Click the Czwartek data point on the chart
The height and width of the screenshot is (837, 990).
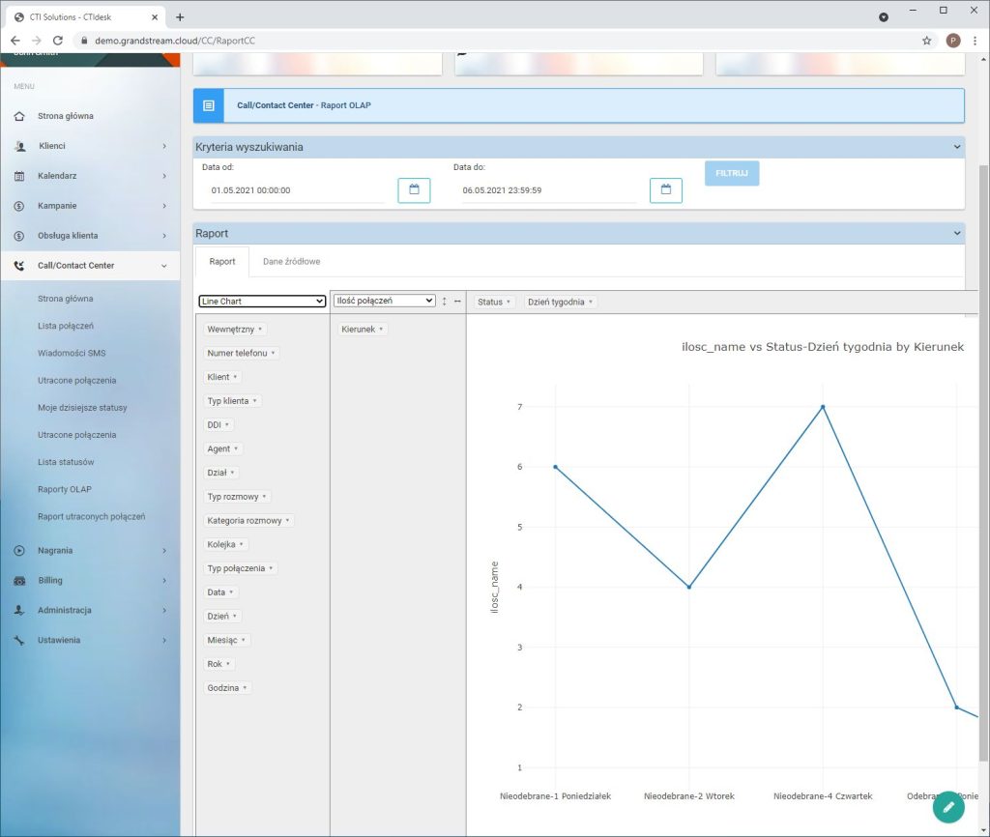pyautogui.click(x=823, y=407)
